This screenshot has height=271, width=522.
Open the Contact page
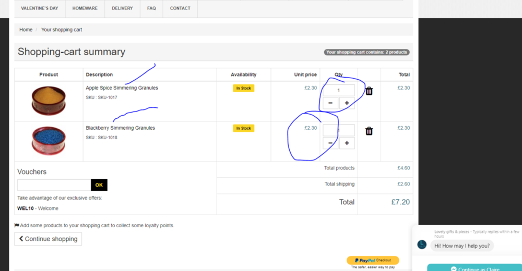180,8
